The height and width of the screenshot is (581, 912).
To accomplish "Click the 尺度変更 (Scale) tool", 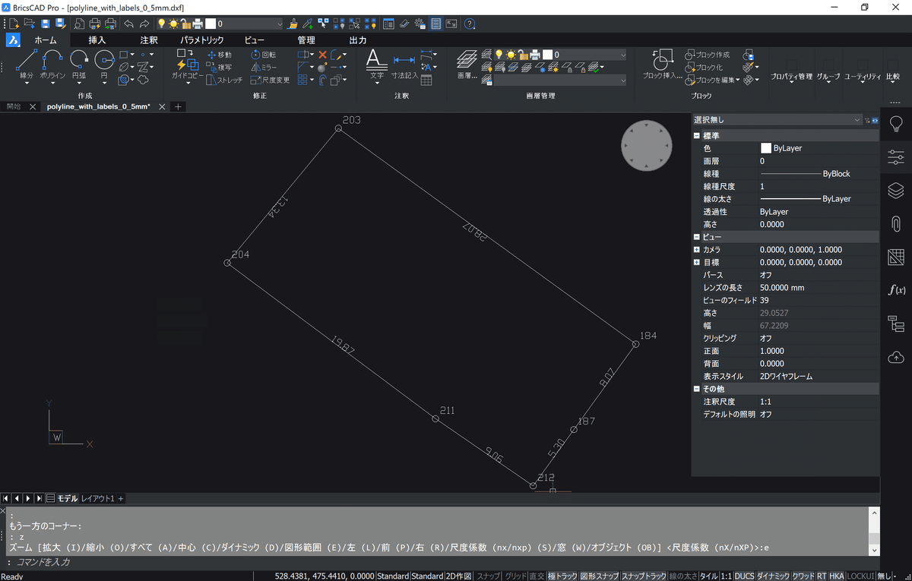I will click(270, 80).
